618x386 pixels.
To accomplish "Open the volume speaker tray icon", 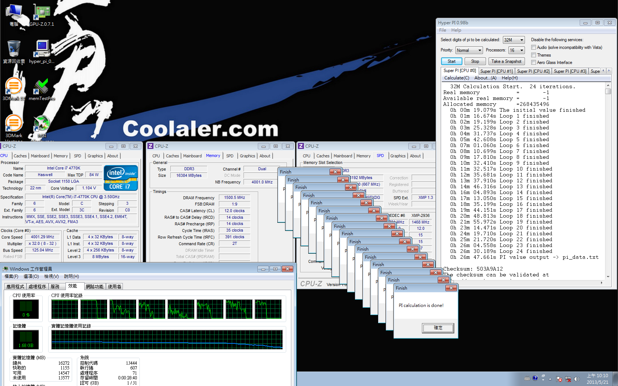I will 576,379.
